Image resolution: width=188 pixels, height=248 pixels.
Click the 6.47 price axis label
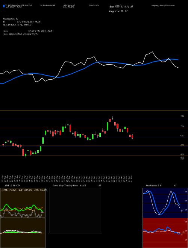tap(182, 136)
